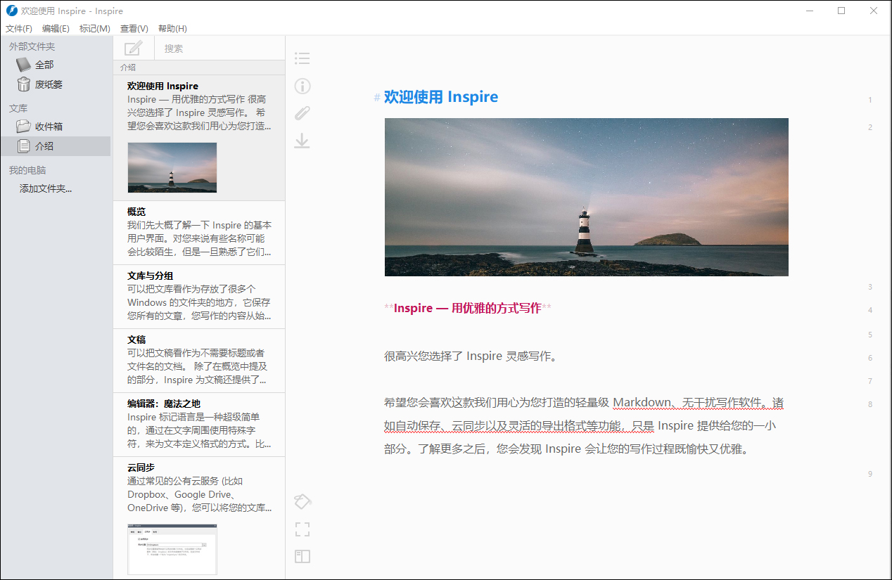Screen dimensions: 892x580
Task: Open the 标记(M) menu
Action: tap(95, 29)
